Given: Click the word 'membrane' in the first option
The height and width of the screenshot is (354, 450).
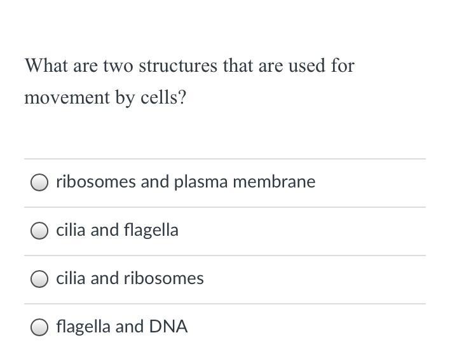Looking at the screenshot, I should [x=274, y=182].
